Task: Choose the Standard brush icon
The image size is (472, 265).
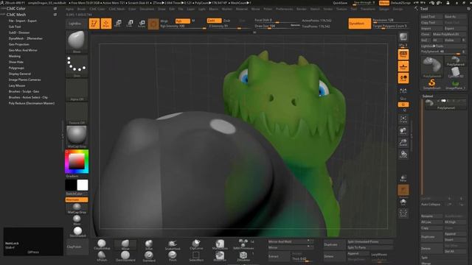Action: [149, 256]
